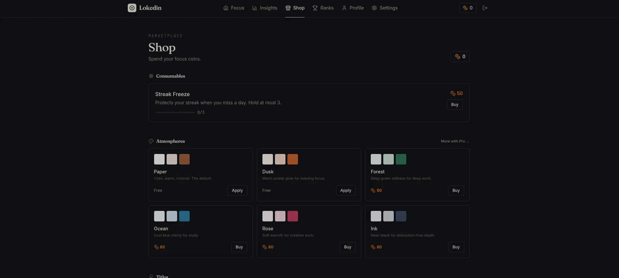
Task: Buy the Forest atmosphere
Action: [x=456, y=190]
